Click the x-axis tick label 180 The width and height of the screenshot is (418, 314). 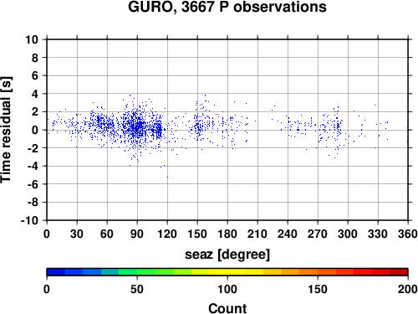tap(227, 234)
